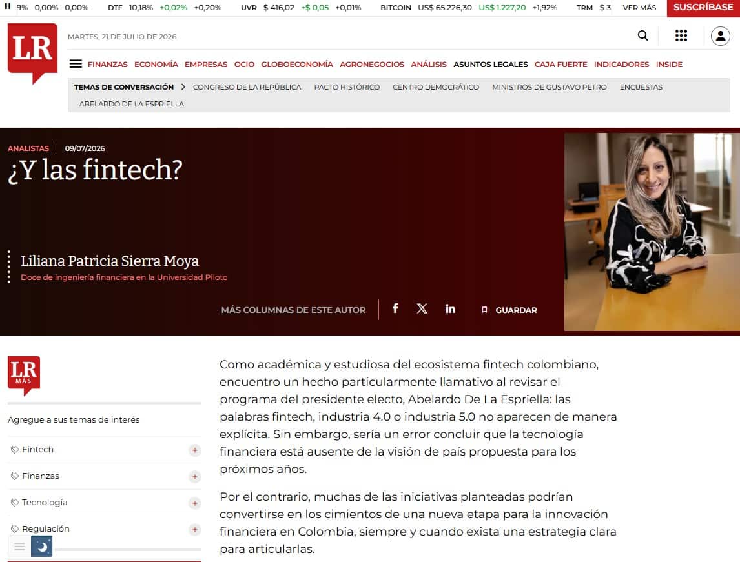
Task: Open the Agronegocios section
Action: point(372,64)
